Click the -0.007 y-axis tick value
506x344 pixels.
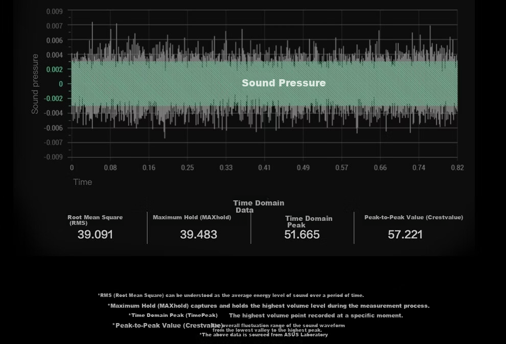pos(53,142)
